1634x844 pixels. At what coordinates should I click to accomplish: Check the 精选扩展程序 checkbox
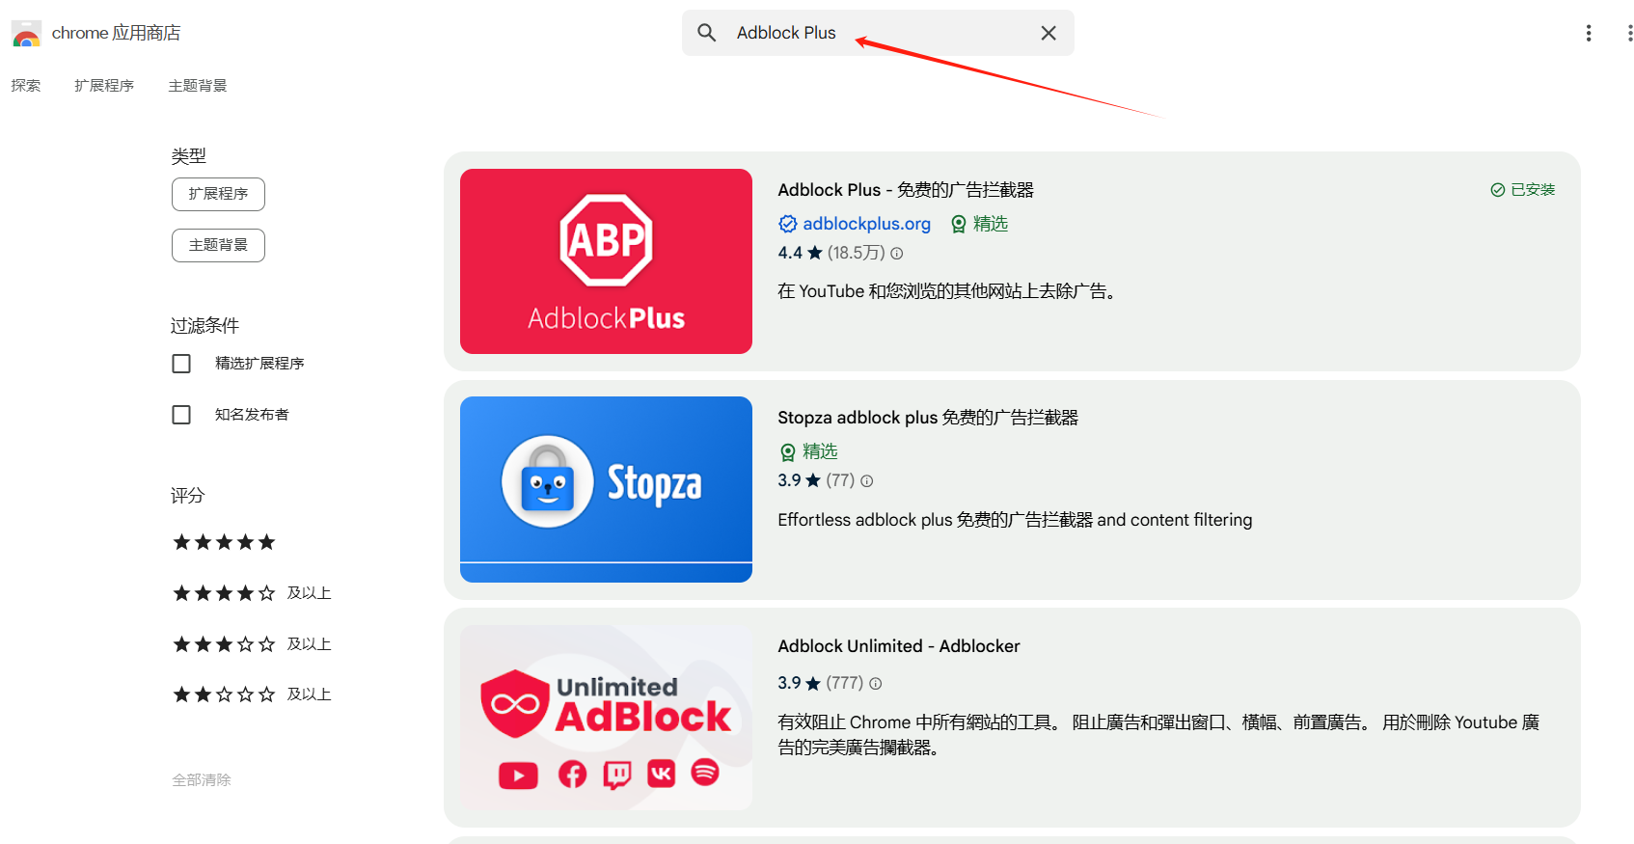click(181, 364)
